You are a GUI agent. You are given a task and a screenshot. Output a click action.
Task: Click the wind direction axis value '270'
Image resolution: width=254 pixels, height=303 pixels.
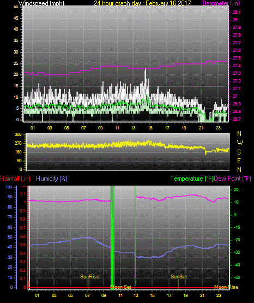[18, 144]
